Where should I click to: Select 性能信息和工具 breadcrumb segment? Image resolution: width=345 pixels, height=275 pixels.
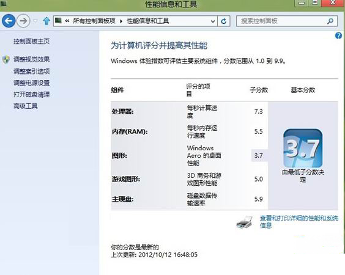point(148,21)
